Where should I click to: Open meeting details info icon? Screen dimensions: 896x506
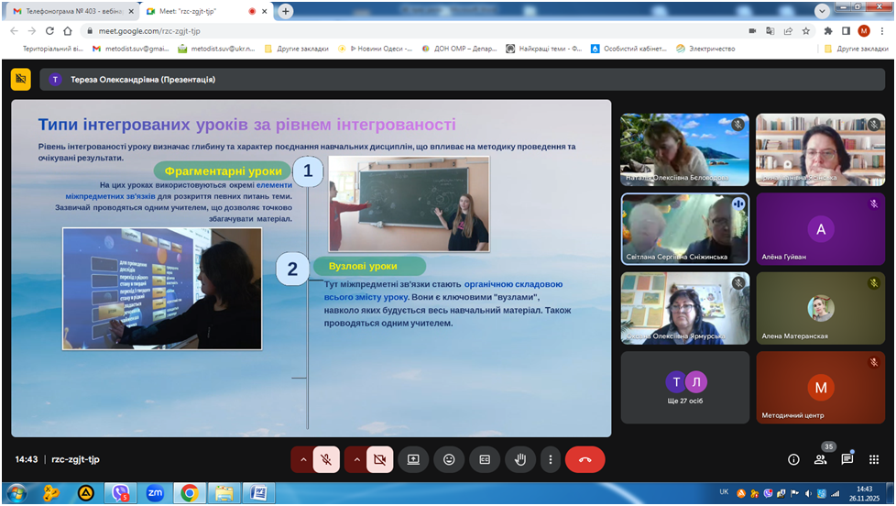[793, 459]
